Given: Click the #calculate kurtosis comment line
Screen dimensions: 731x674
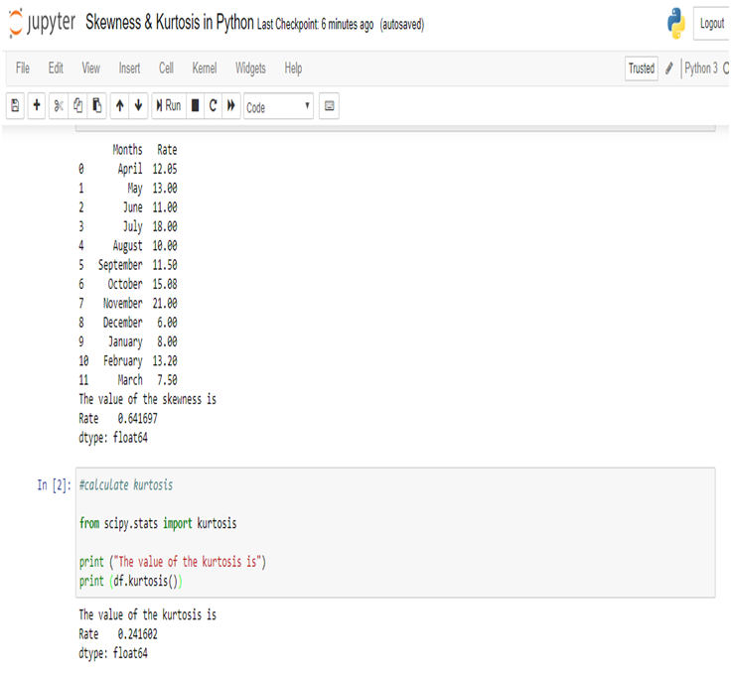Looking at the screenshot, I should [126, 484].
